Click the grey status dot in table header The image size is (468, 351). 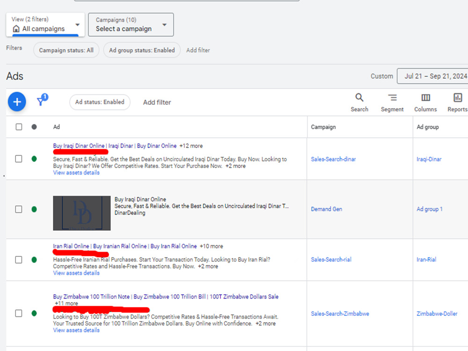click(34, 127)
